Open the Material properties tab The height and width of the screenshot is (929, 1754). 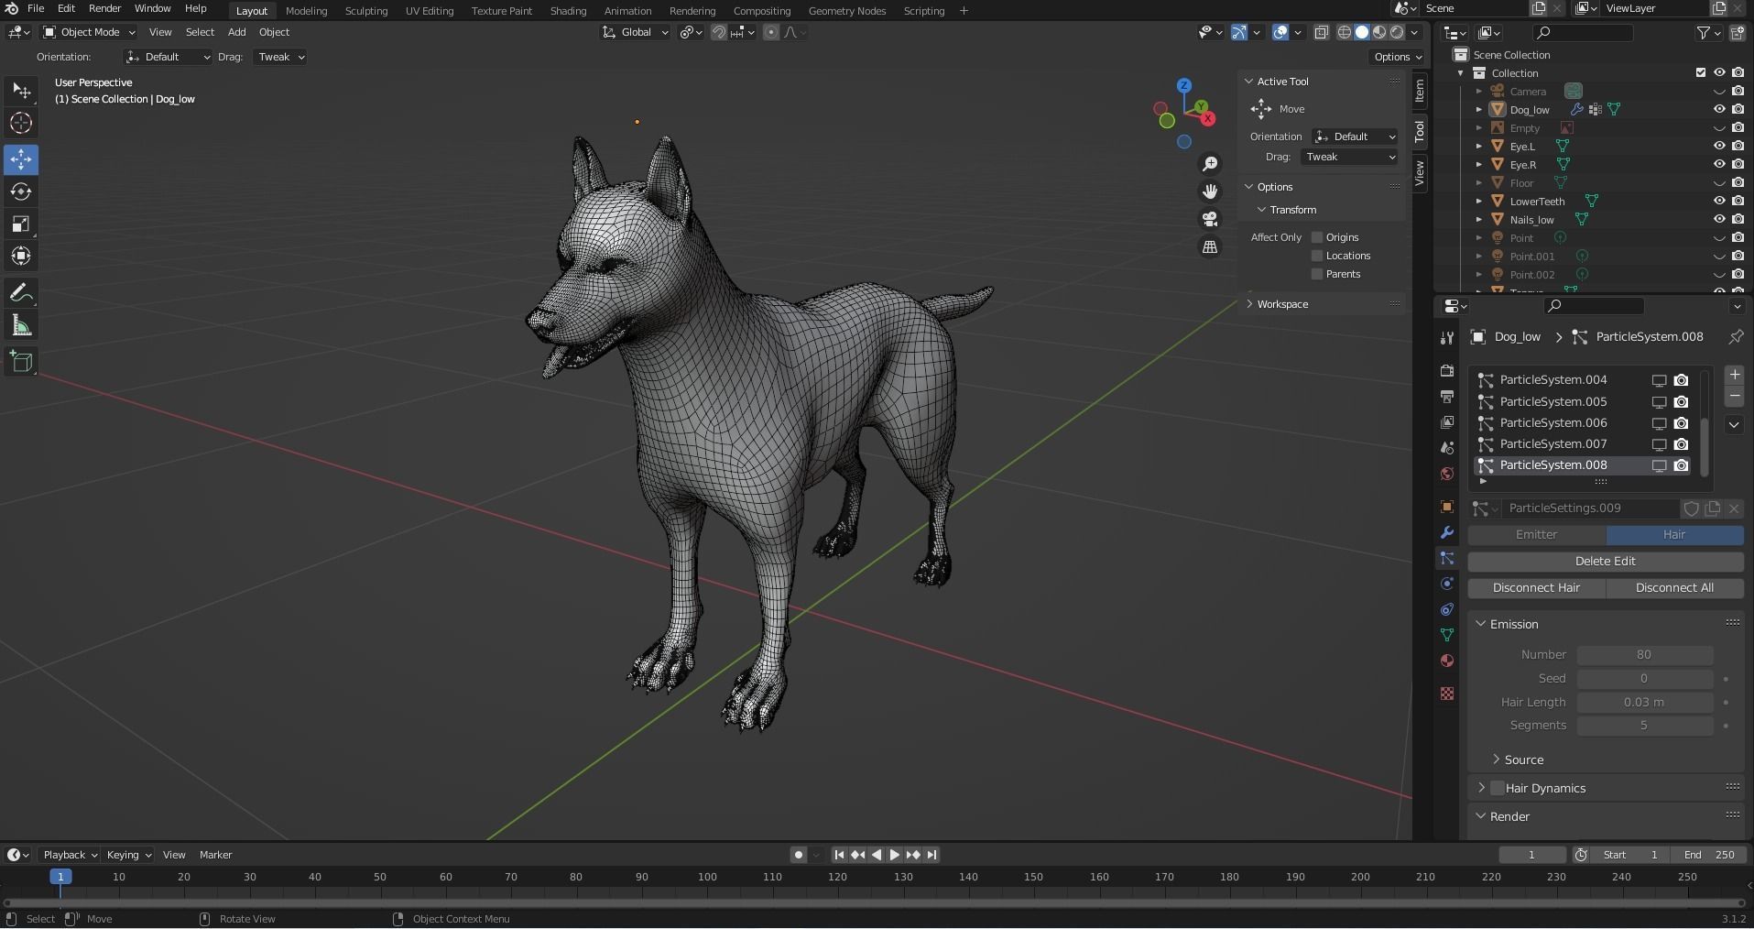(1447, 661)
